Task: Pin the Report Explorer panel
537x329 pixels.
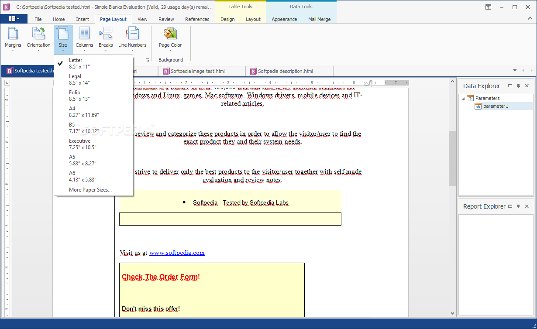Action: point(518,206)
